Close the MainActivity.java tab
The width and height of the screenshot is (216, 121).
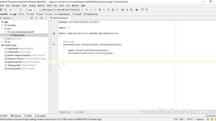click(x=70, y=18)
